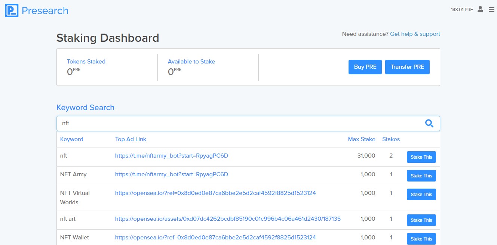Open the opensea assets link for 'nft art'
The image size is (497, 245).
(228, 219)
